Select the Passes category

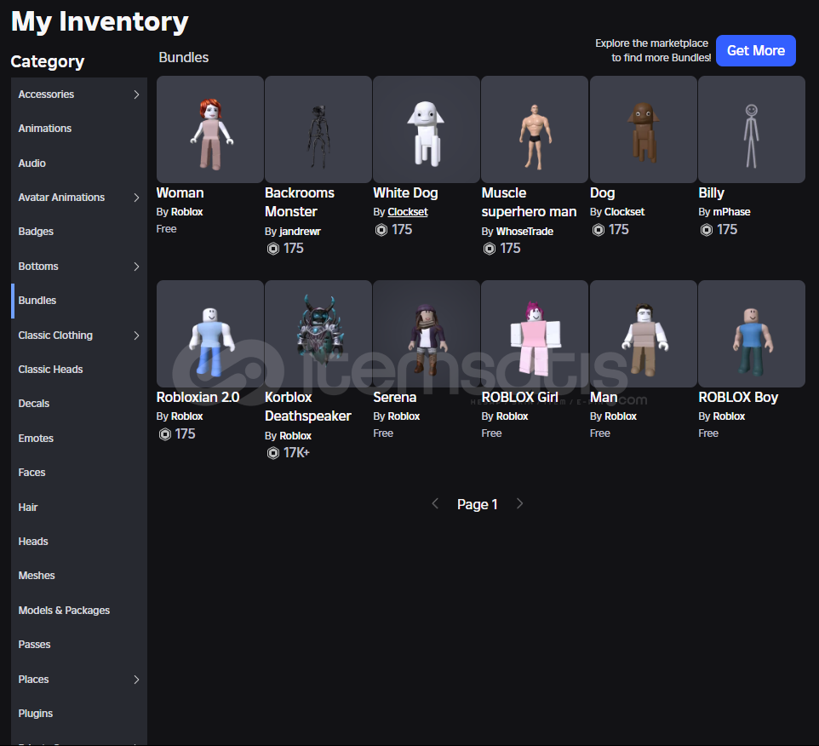[x=79, y=644]
